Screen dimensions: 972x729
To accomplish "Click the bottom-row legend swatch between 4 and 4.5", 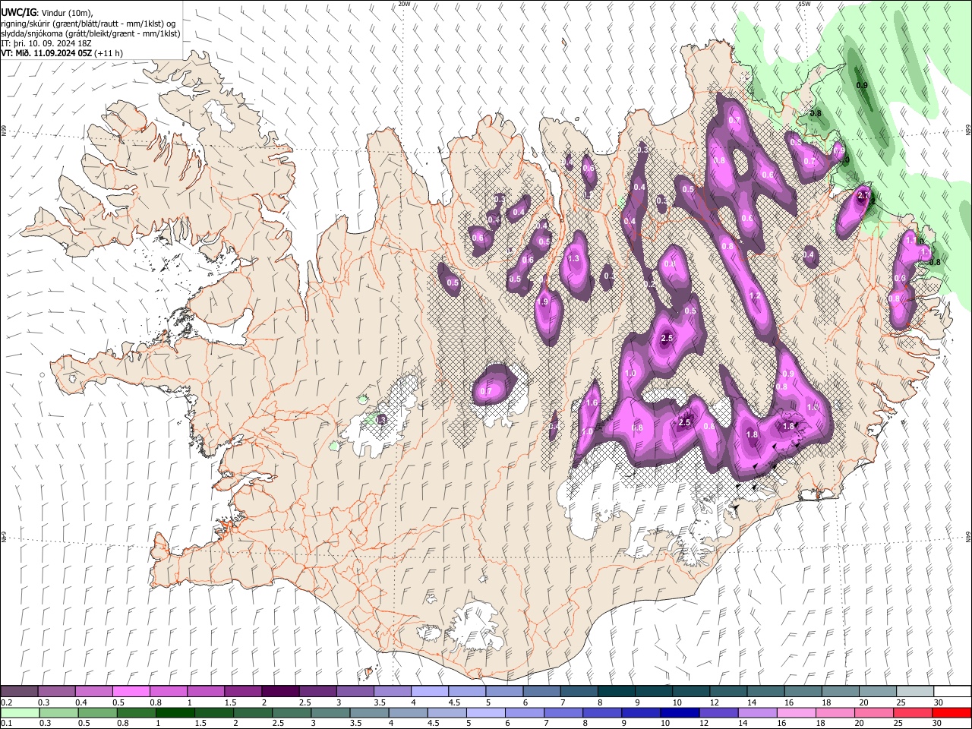I will 408,713.
